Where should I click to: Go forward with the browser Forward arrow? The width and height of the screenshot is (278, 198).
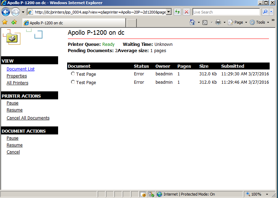tap(15, 12)
